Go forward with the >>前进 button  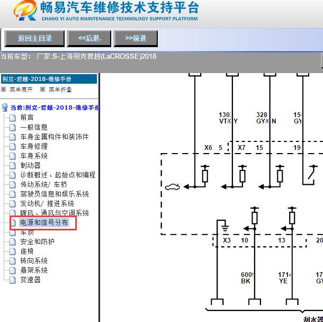coord(136,39)
